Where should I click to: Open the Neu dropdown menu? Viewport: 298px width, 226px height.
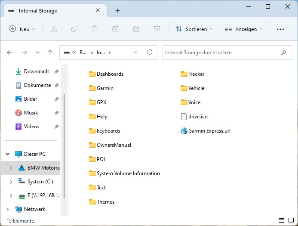(x=22, y=29)
